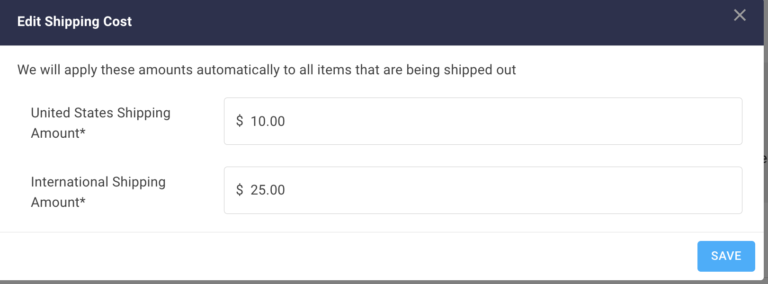Click the asterisk after United States Amount
The height and width of the screenshot is (284, 768).
click(83, 132)
